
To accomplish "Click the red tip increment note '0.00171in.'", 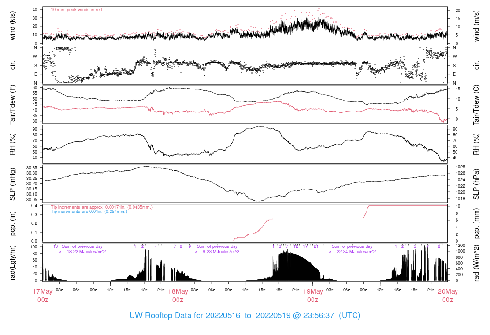I will coord(116,207).
